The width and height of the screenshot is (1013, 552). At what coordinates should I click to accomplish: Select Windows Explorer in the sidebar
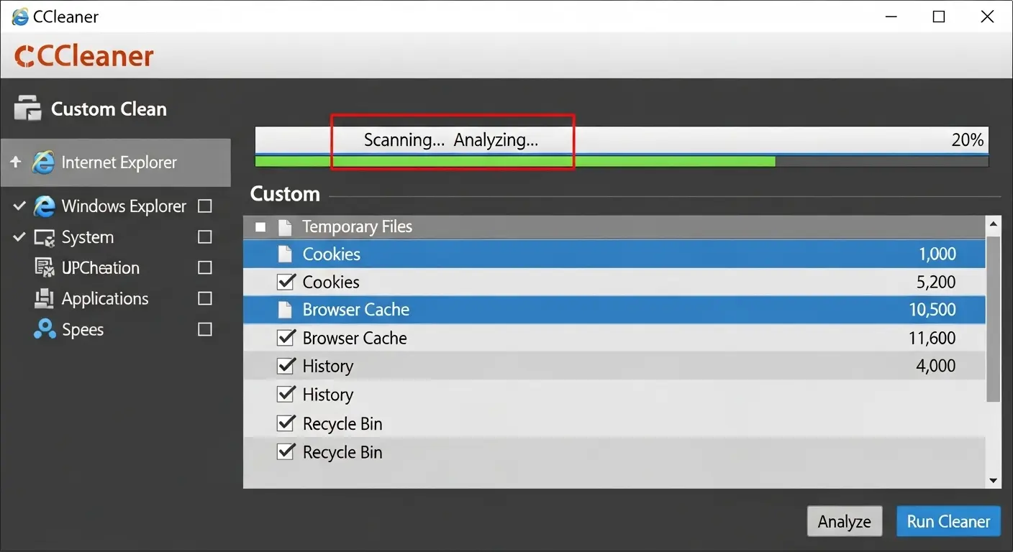point(124,206)
